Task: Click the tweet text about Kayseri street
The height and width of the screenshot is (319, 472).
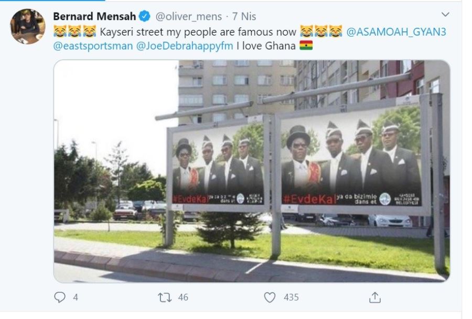Action: click(198, 32)
